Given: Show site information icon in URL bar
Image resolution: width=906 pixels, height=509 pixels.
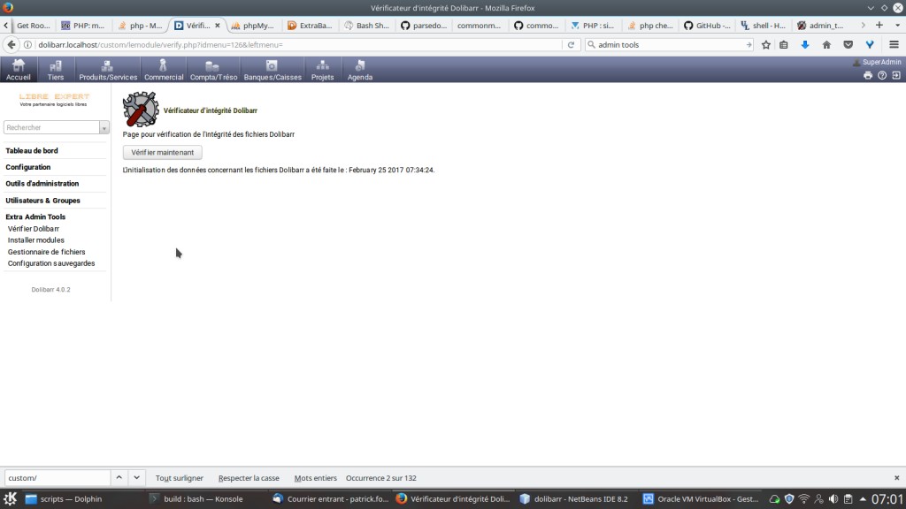Looking at the screenshot, I should coord(27,44).
